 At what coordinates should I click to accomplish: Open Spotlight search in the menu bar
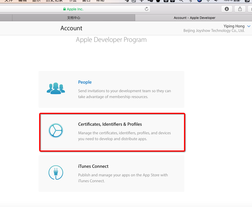click(181, 1)
